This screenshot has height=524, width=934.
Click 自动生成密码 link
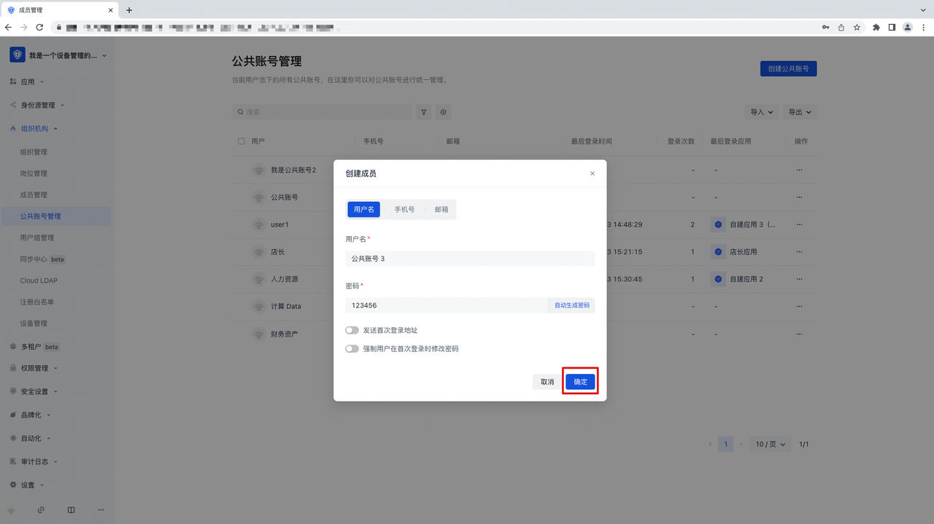pos(571,305)
